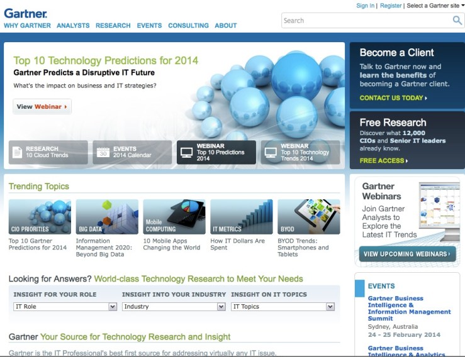Image resolution: width=465 pixels, height=357 pixels.
Task: Click the Research document icon in banner
Action: click(17, 152)
